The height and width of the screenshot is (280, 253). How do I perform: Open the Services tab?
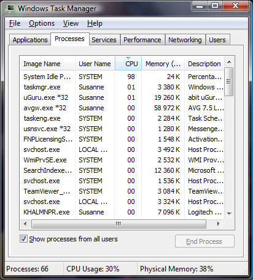coord(104,40)
